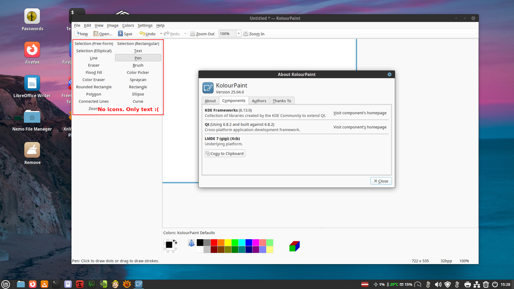
Task: Select the Connected Lines tool
Action: point(94,101)
